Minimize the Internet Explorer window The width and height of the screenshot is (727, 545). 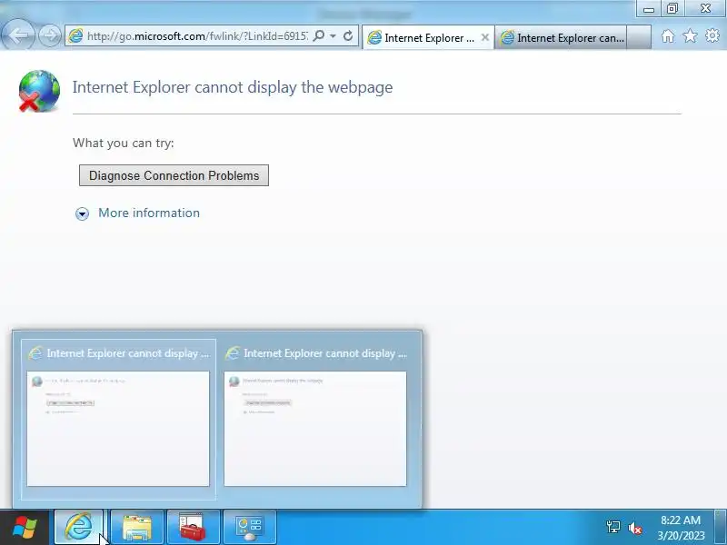649,8
